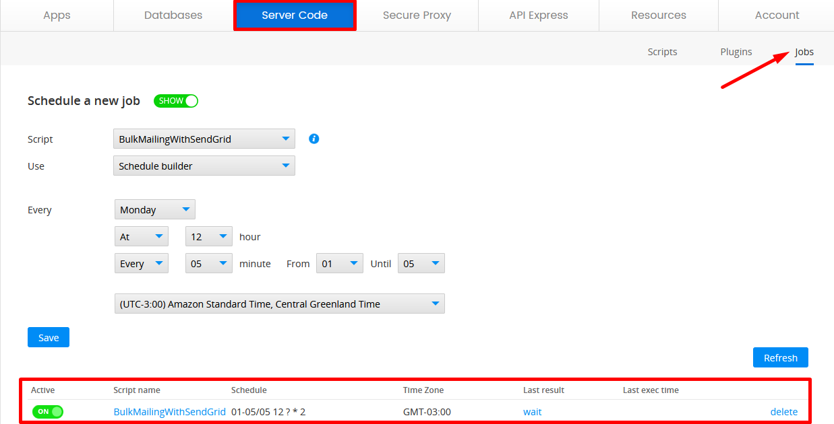The height and width of the screenshot is (424, 834).
Task: Go to the Secure Proxy tab
Action: (417, 15)
